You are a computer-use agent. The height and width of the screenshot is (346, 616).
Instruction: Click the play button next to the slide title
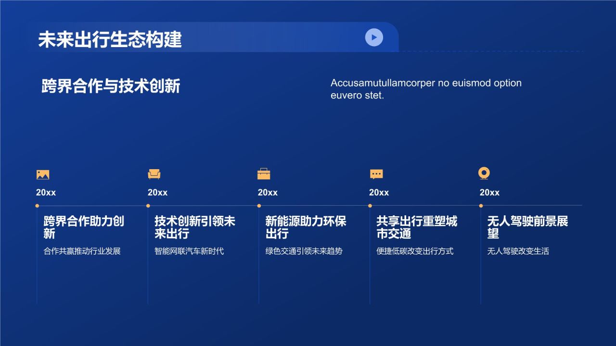tap(373, 37)
